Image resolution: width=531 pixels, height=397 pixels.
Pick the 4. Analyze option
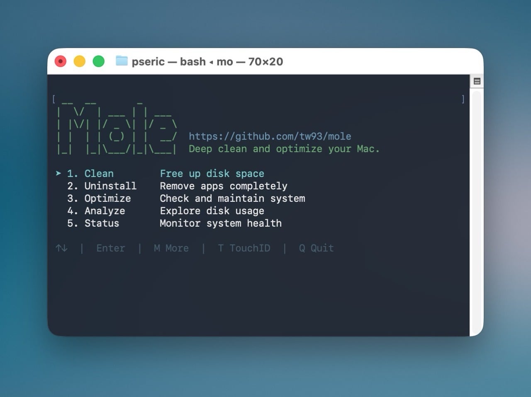pyautogui.click(x=96, y=211)
